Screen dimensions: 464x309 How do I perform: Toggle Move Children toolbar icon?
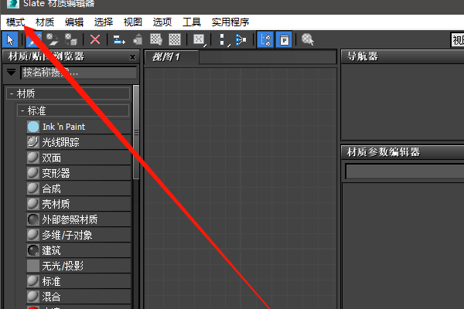(119, 39)
